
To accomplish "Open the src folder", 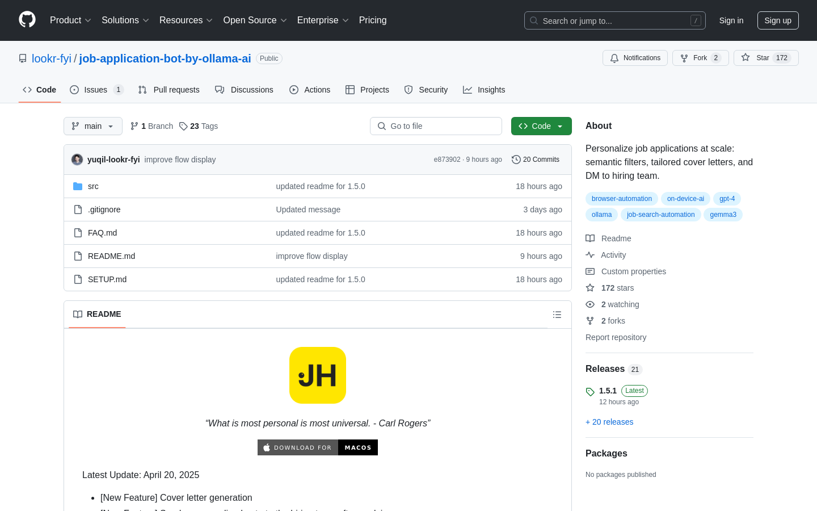I will [93, 186].
